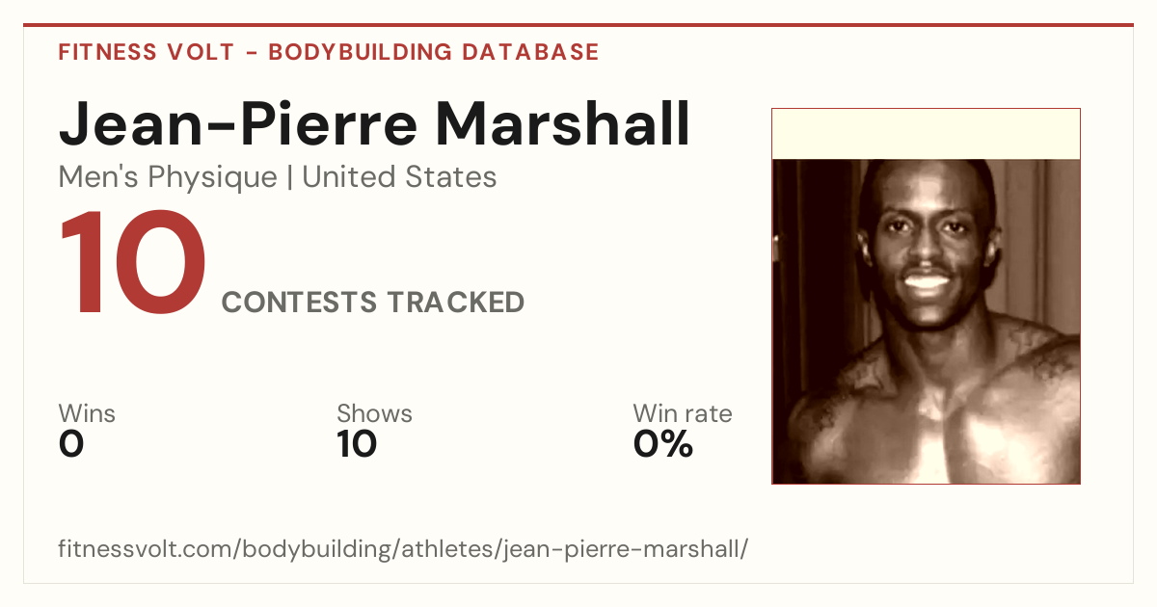Click the Win rate label
The width and height of the screenshot is (1157, 607).
(682, 413)
